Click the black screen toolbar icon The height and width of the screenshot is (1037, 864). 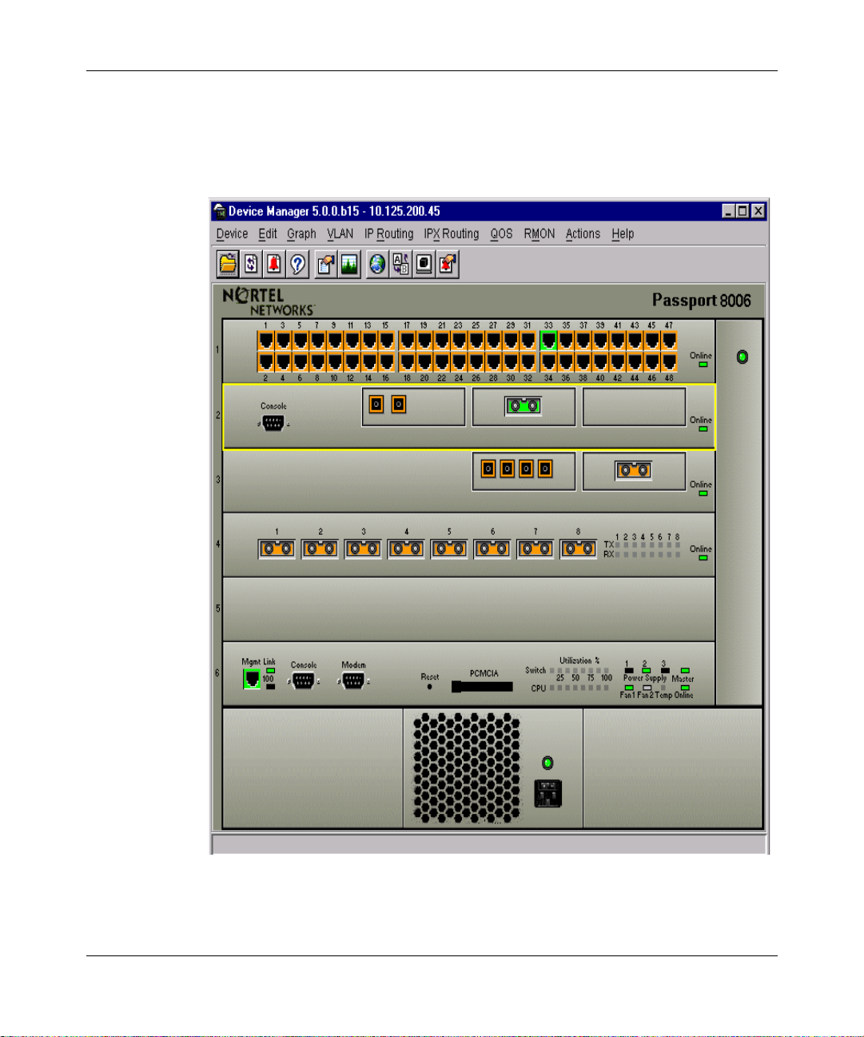tap(424, 264)
